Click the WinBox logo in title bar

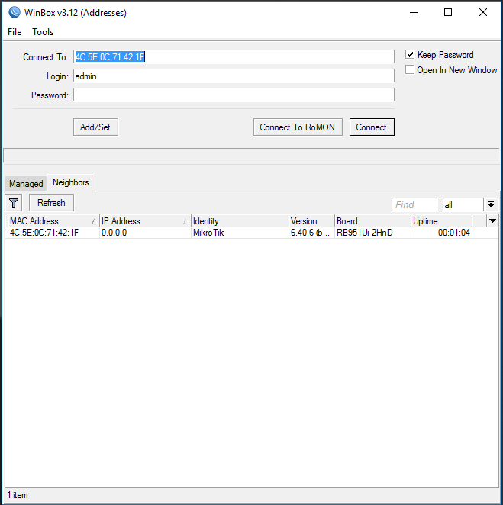tap(15, 12)
